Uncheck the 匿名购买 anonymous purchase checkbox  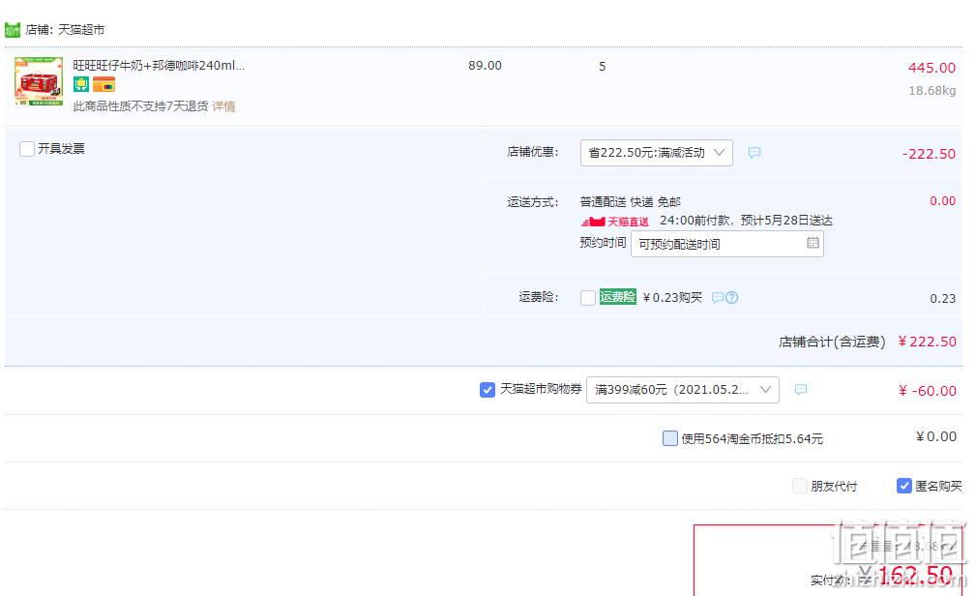point(904,486)
